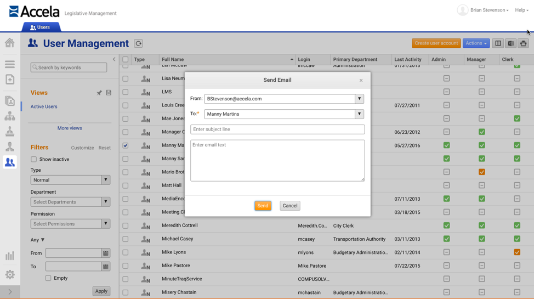Sort by Last Activity column header
Screen dimensions: 534x299
[410, 59]
